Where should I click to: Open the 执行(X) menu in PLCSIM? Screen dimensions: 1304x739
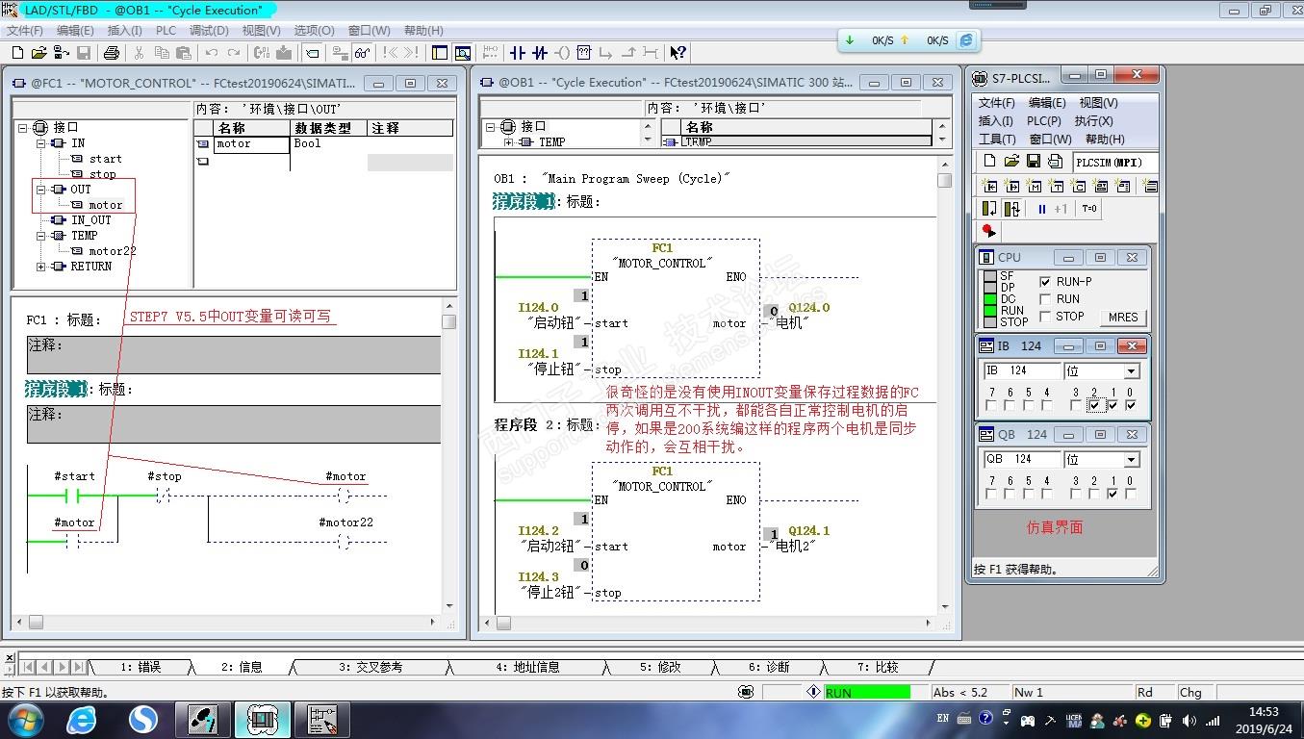[1094, 121]
